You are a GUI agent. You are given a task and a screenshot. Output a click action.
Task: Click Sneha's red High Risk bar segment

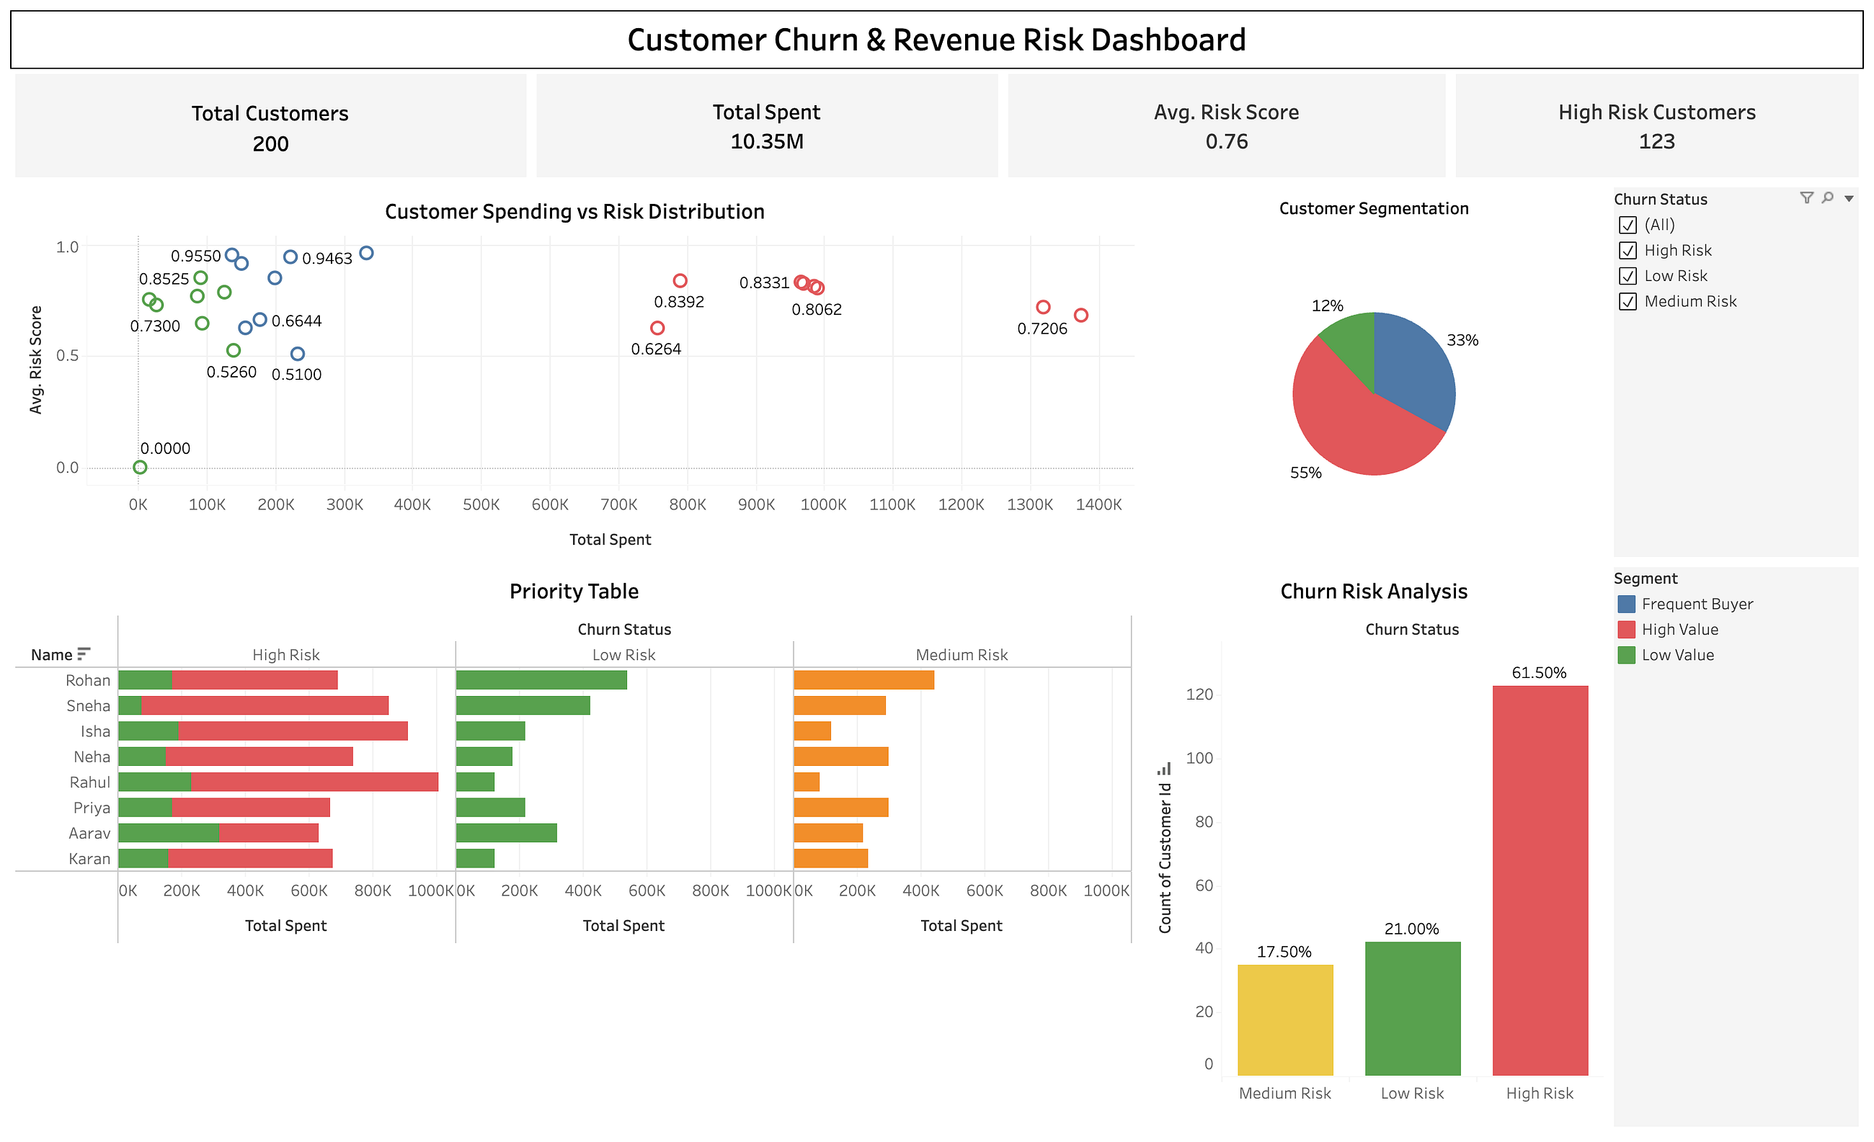tap(265, 705)
